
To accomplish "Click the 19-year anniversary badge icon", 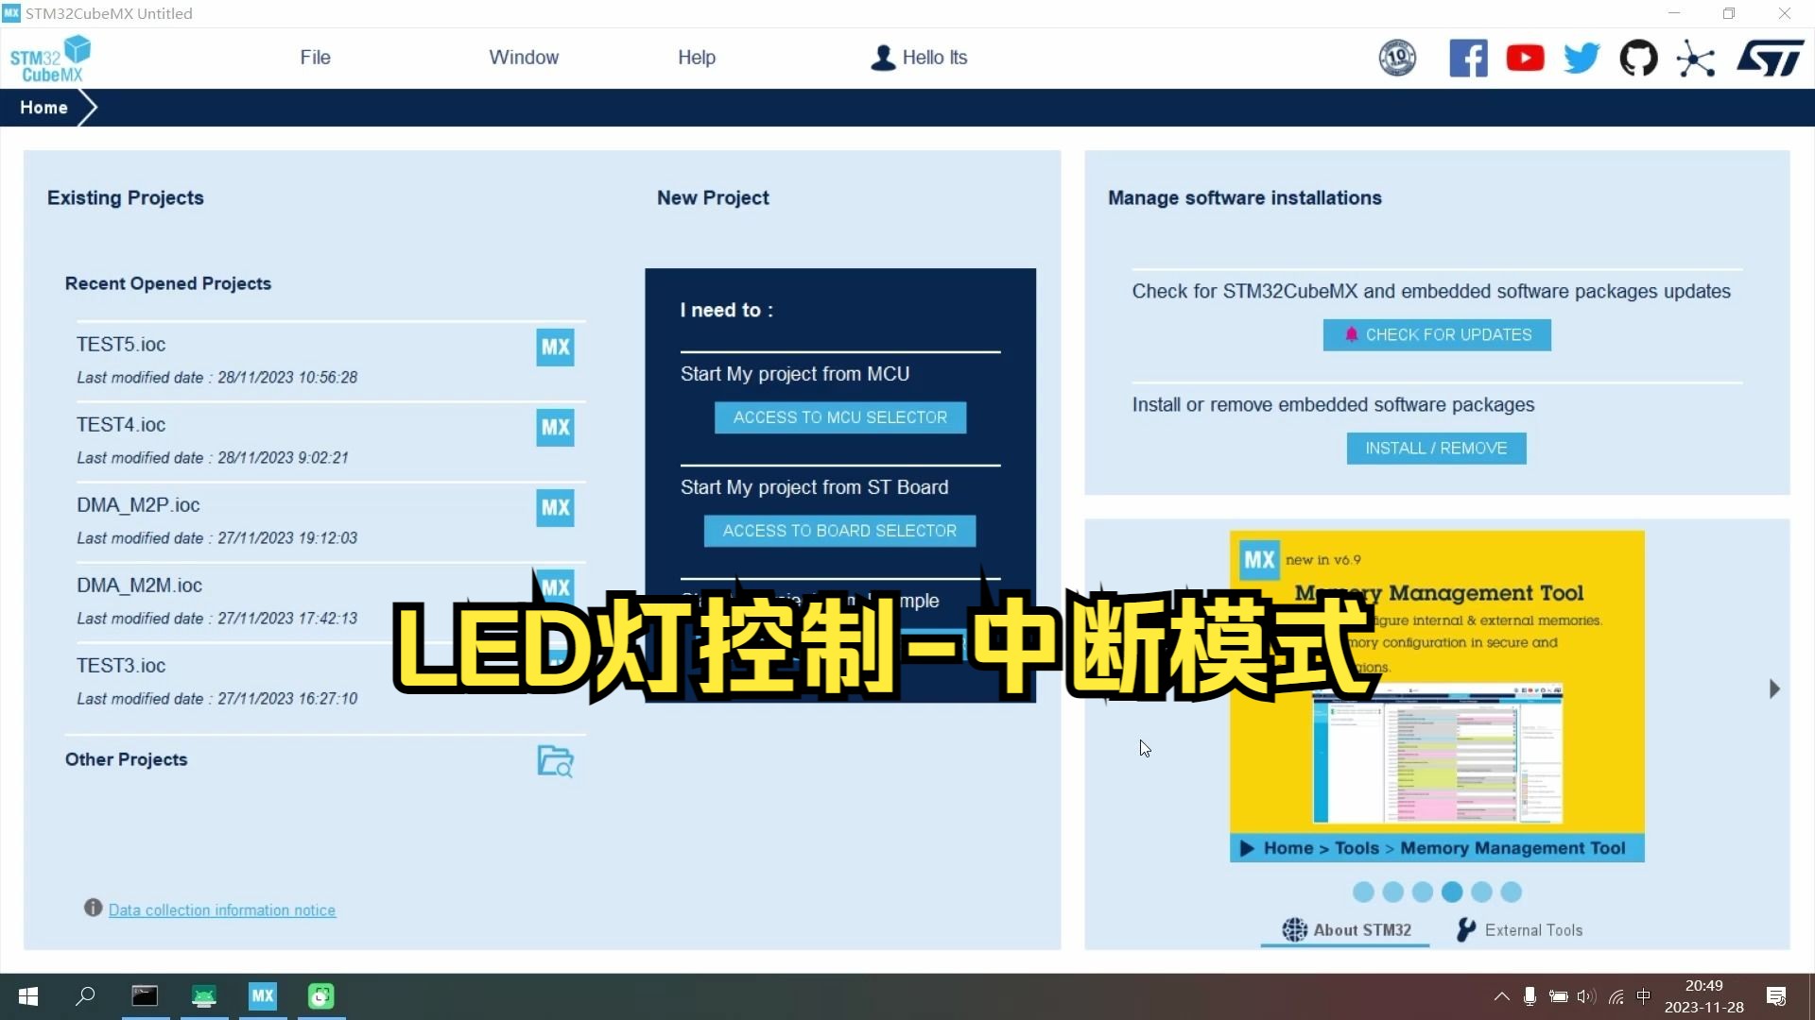I will [x=1396, y=58].
